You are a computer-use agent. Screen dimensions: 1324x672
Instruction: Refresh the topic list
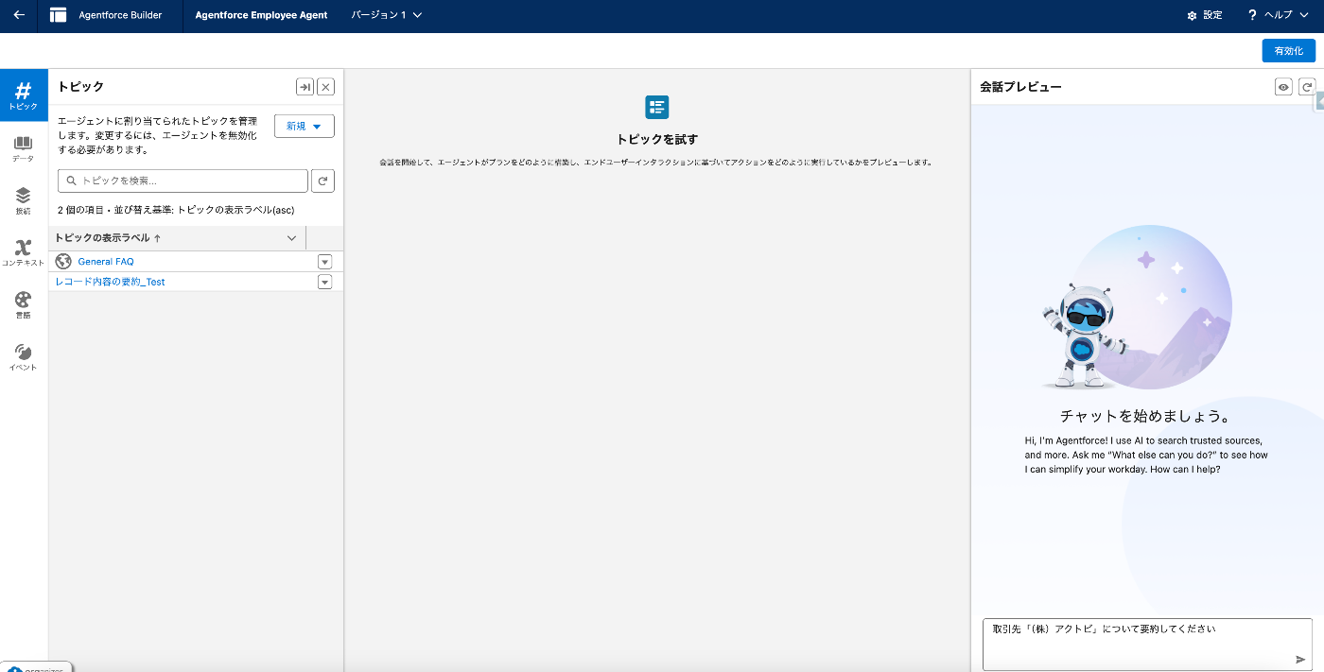pos(322,181)
